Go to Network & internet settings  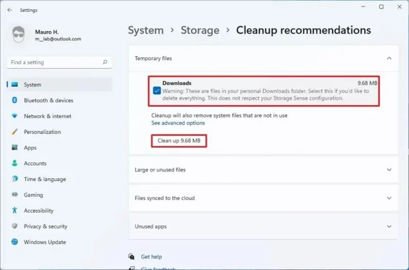click(60, 116)
